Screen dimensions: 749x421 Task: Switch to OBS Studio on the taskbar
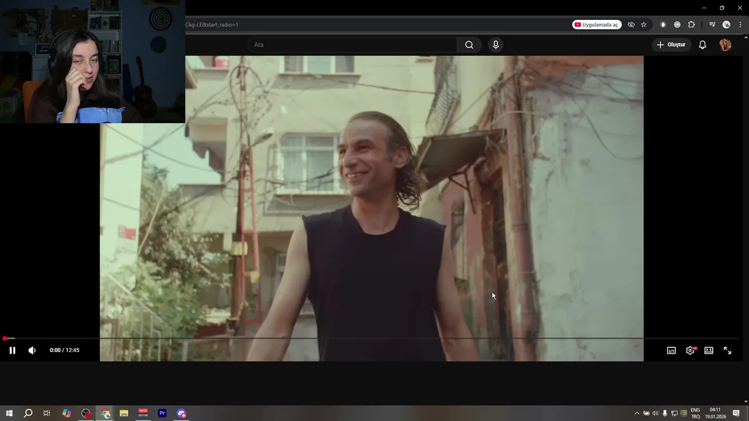(x=86, y=413)
